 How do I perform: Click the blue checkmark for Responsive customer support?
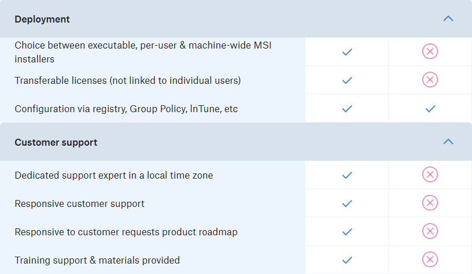(x=347, y=203)
